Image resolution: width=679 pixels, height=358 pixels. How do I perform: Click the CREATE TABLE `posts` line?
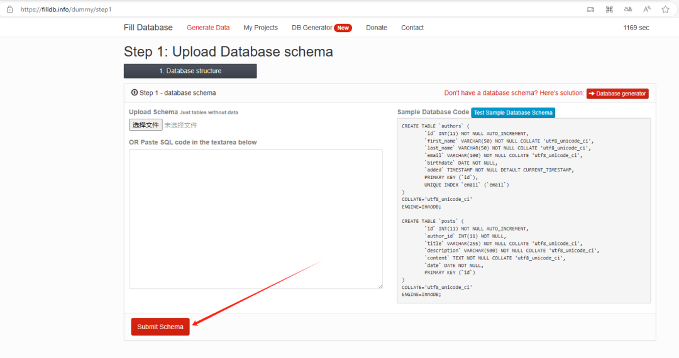[432, 221]
